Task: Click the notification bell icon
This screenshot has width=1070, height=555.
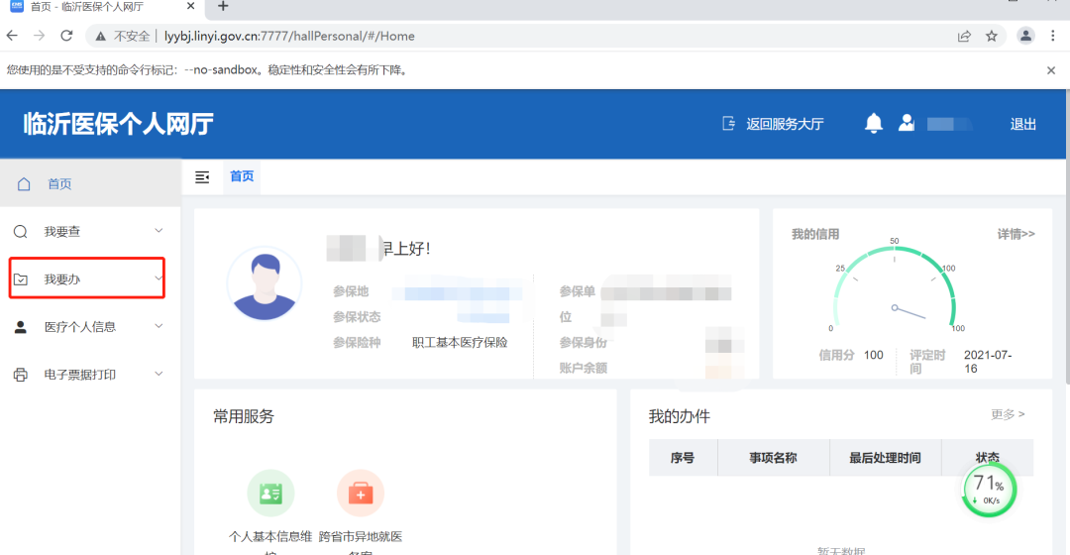Action: click(x=873, y=123)
